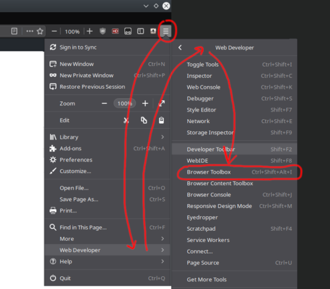This screenshot has height=289, width=330.
Task: Click the Paste clipboard icon
Action: pyautogui.click(x=161, y=120)
